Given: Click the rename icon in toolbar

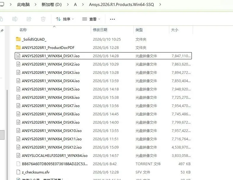Looking at the screenshot, I should click(15, 19).
